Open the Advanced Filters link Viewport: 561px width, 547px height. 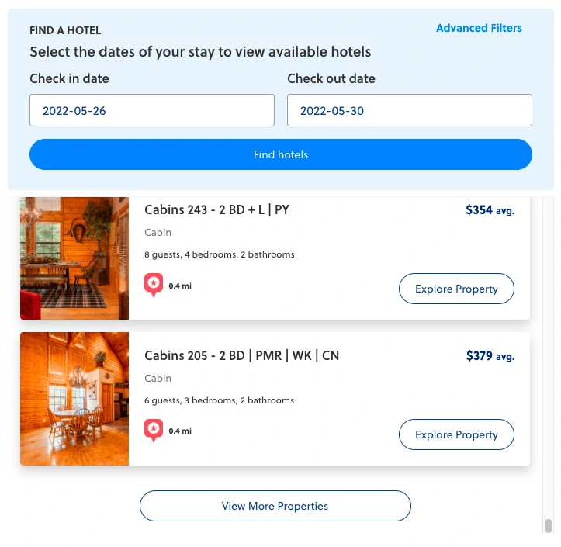coord(479,28)
